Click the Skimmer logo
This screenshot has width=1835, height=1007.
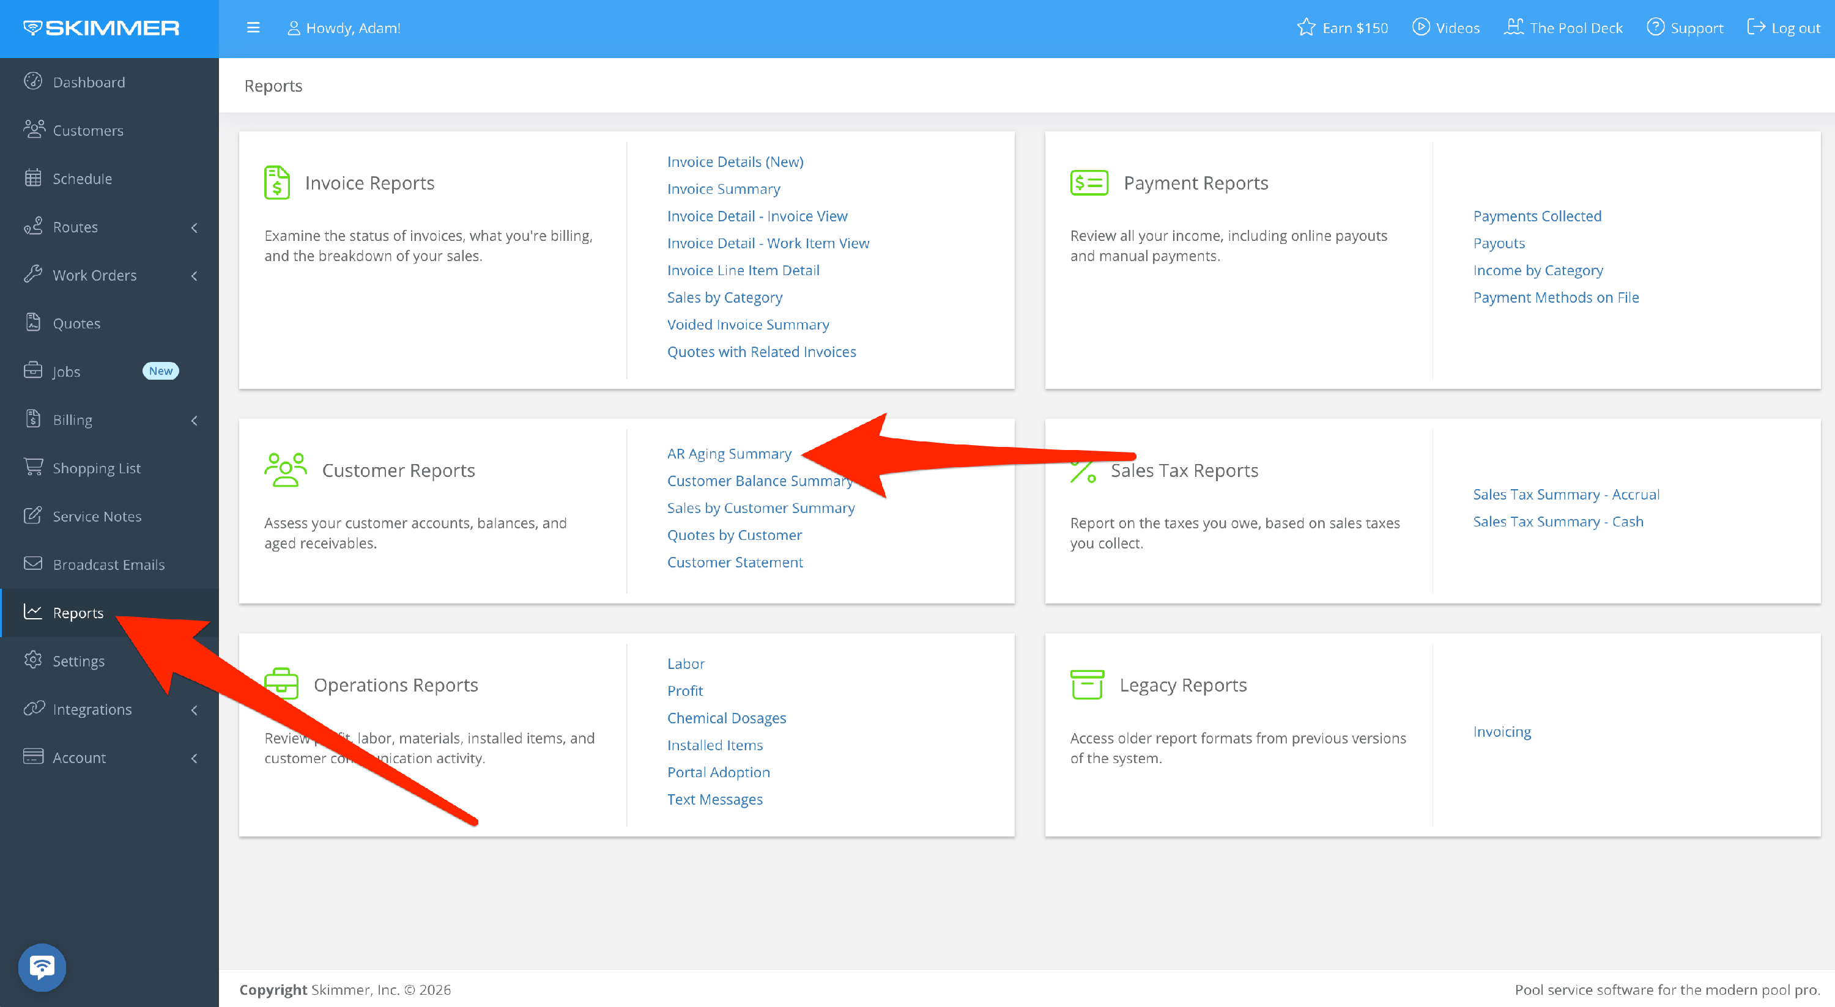[x=101, y=28]
